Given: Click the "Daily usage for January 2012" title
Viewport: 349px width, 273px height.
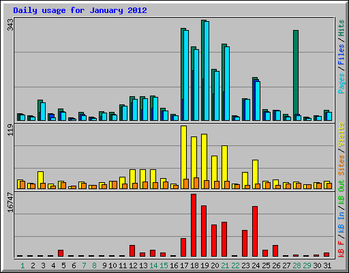Looking at the screenshot, I should tap(80, 10).
